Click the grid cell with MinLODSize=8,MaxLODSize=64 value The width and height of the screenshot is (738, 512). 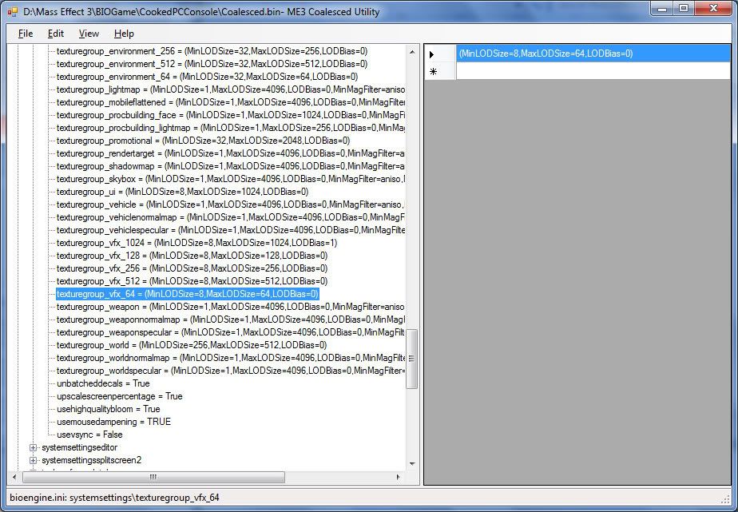(593, 54)
